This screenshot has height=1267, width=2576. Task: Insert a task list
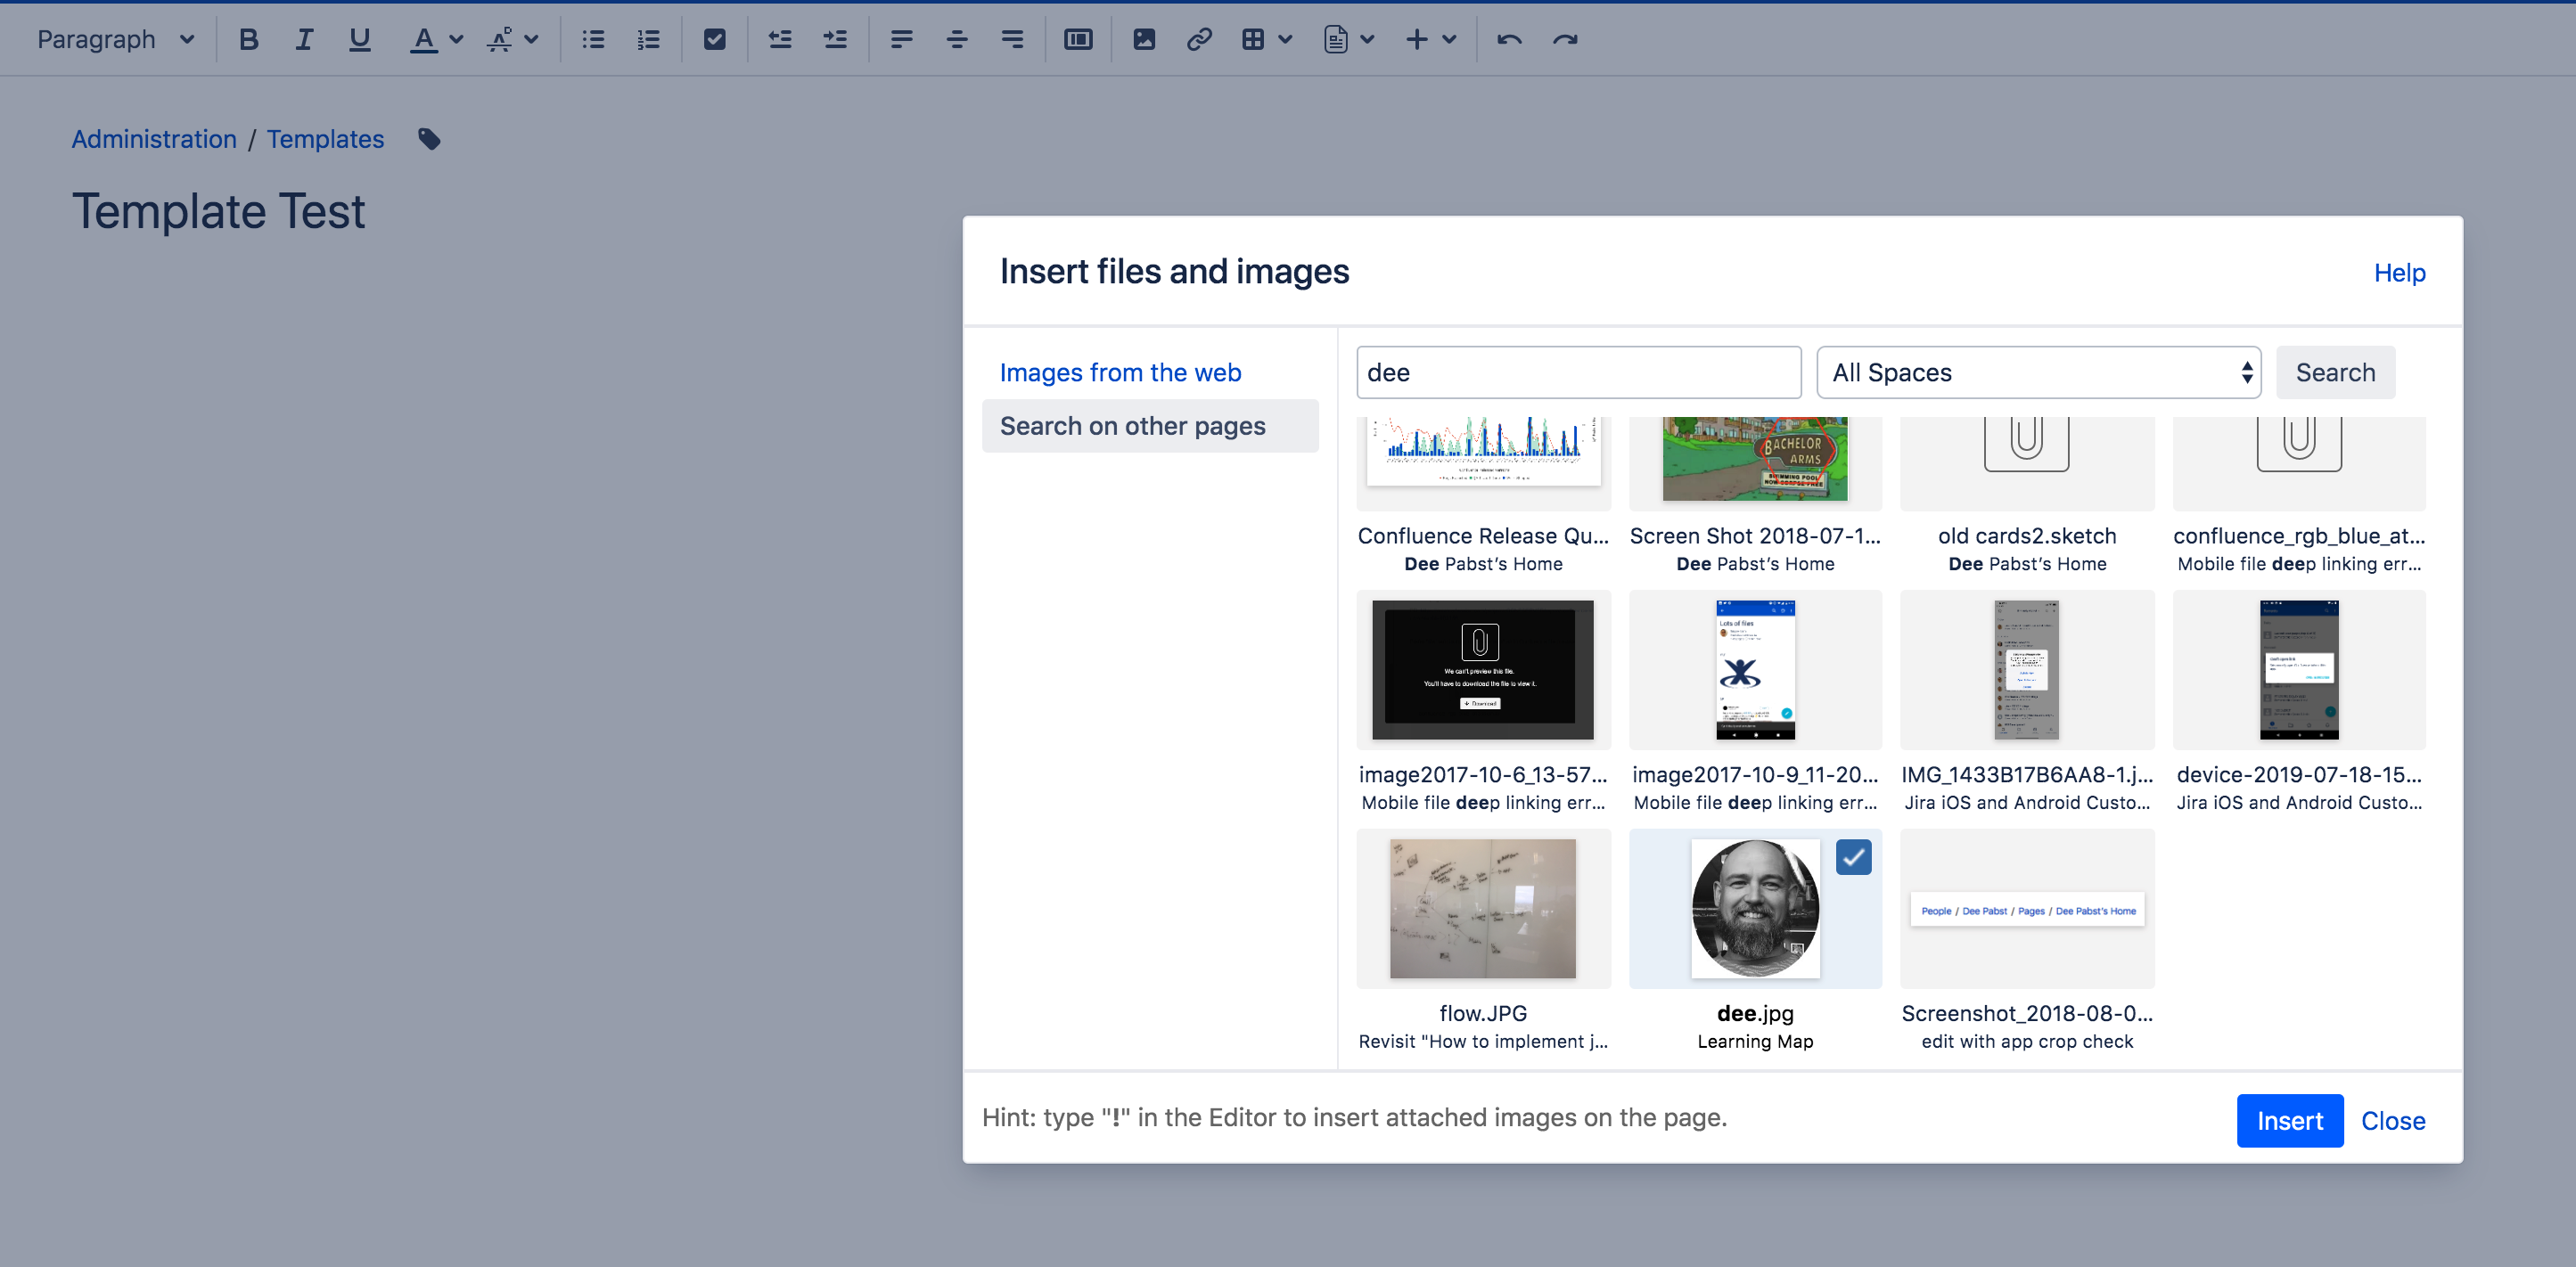coord(715,39)
